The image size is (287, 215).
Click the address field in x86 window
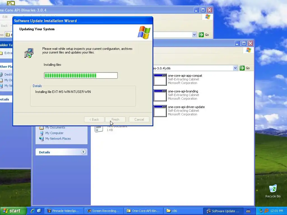tap(193, 68)
